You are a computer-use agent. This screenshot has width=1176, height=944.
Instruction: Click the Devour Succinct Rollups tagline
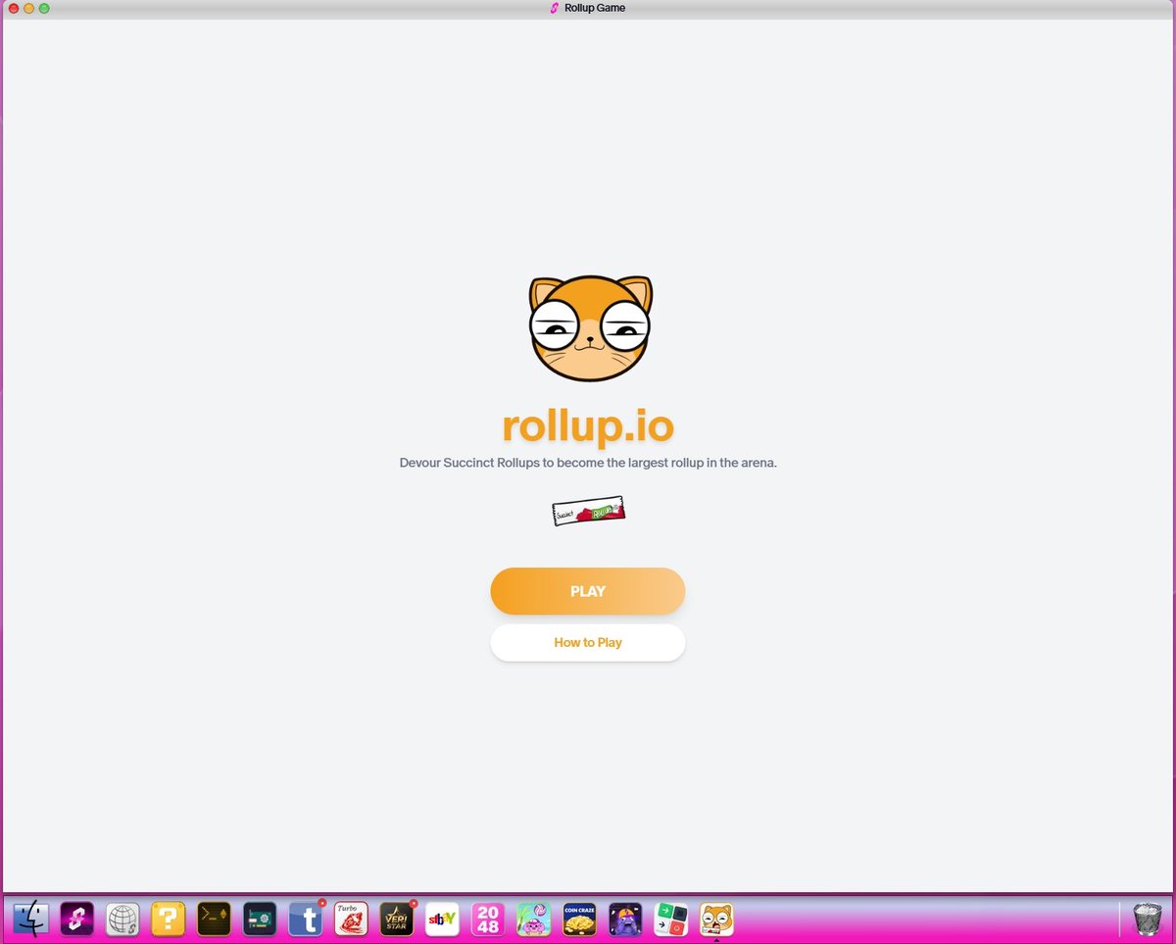pyautogui.click(x=588, y=463)
